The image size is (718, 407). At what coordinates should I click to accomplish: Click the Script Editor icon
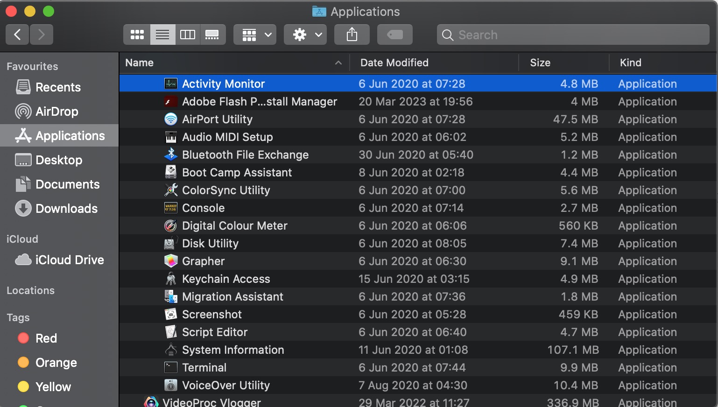tap(171, 332)
